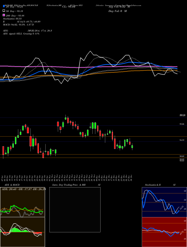The height and width of the screenshot is (247, 187).
Task: Click the 'Stochastics: 33.53' reading
Action: coord(12,19)
